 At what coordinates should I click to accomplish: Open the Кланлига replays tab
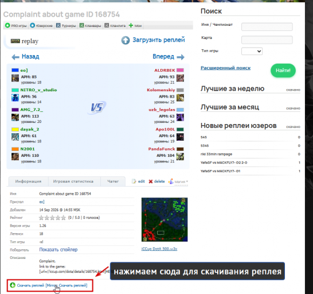pos(115,26)
